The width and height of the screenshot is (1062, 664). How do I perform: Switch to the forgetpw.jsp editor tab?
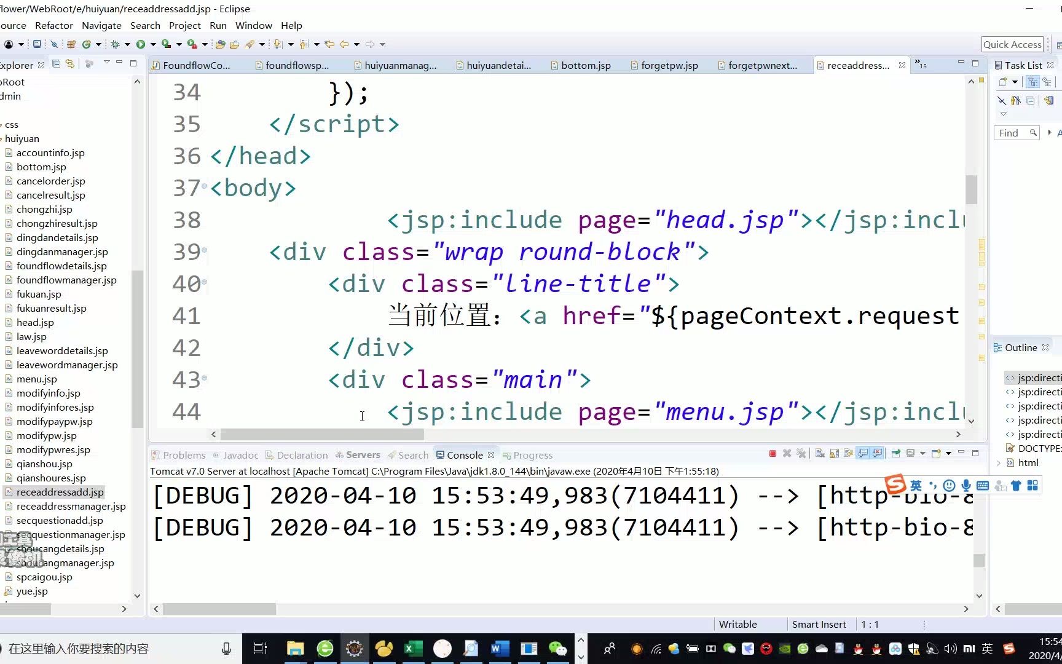664,65
